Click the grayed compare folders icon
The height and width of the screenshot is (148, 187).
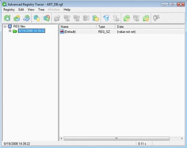[86, 18]
